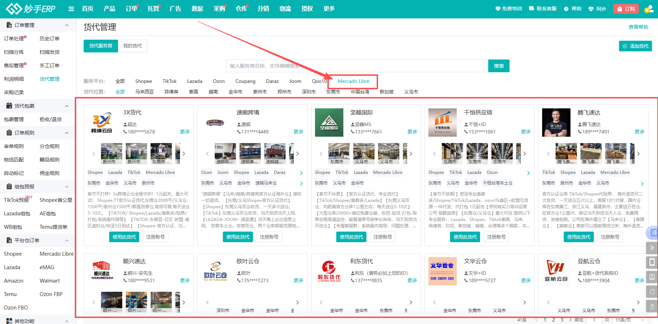Click the mobile phone icon on right edge
The width and height of the screenshot is (658, 324).
tap(652, 262)
